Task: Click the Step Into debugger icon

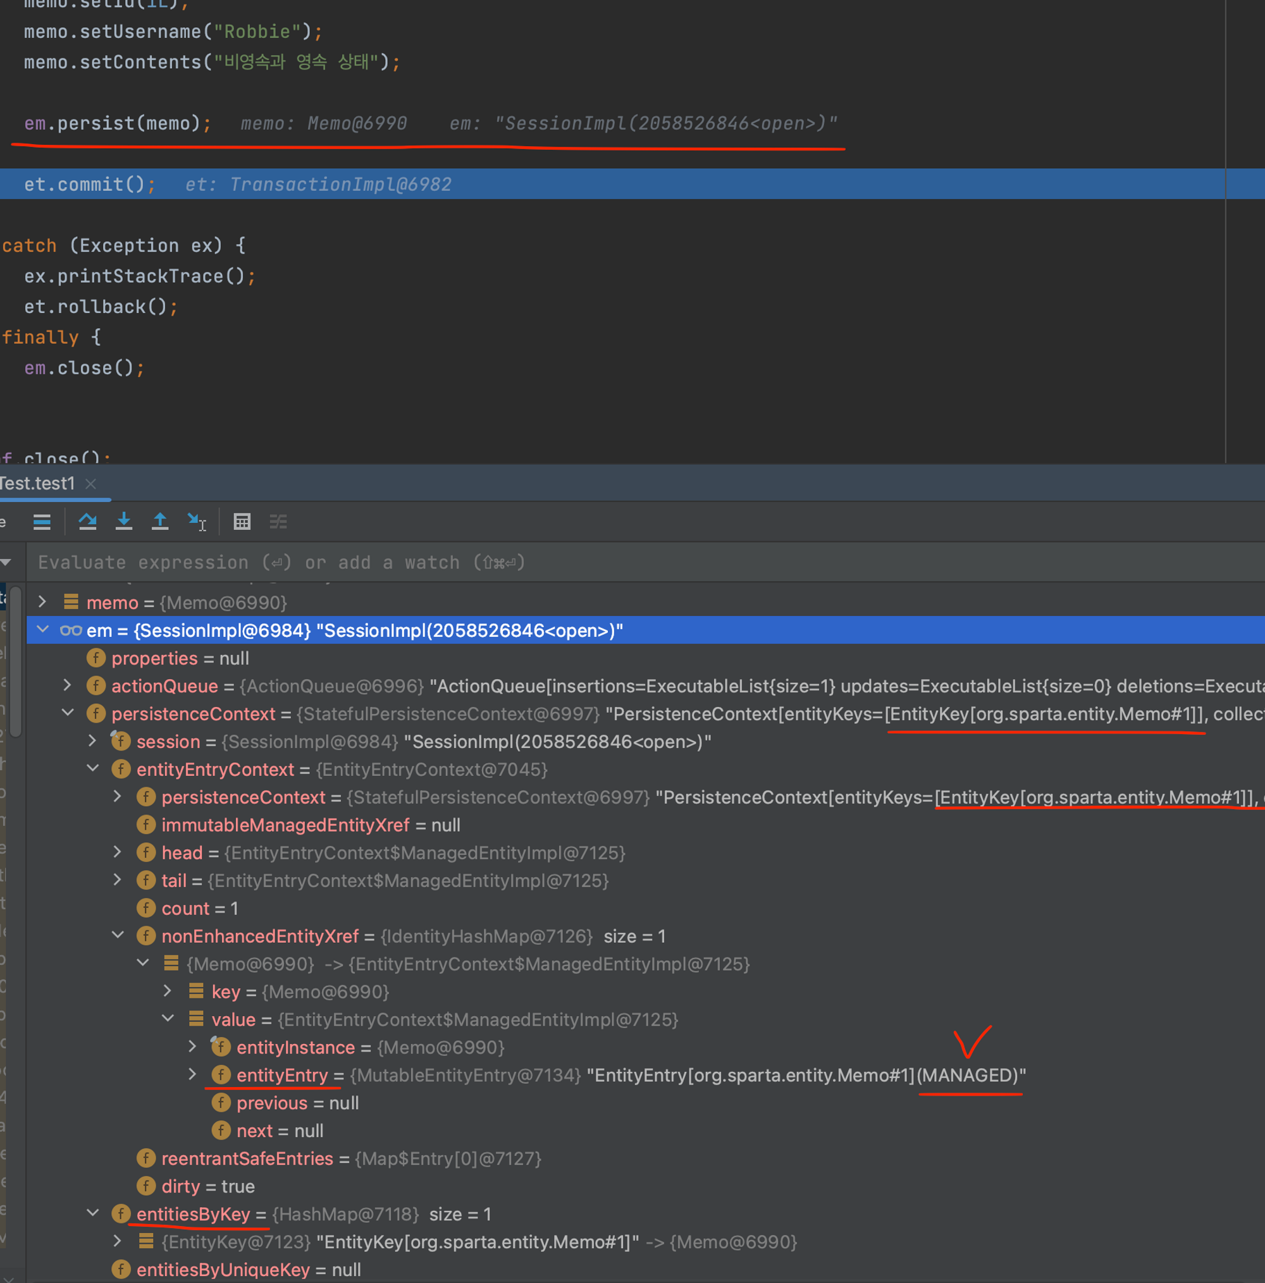Action: 124,521
